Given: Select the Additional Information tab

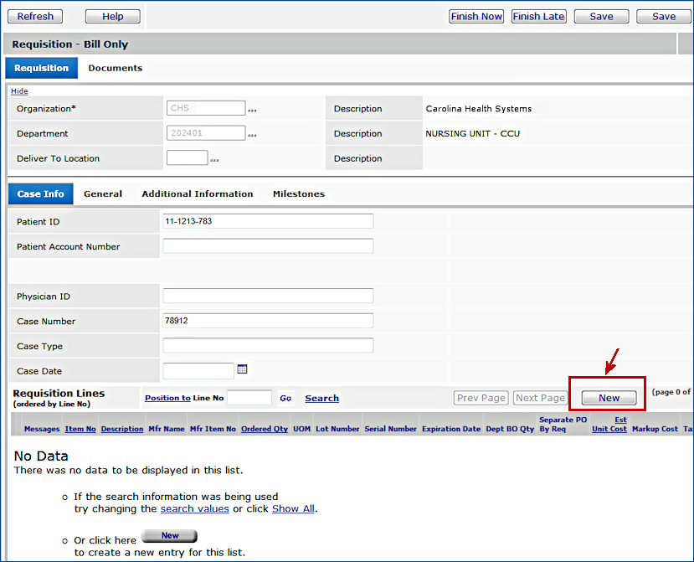Looking at the screenshot, I should pos(197,194).
